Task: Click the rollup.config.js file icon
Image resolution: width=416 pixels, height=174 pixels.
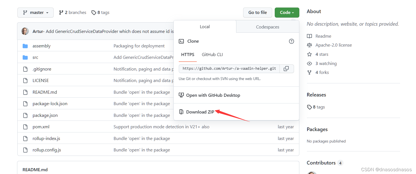Action: click(25, 150)
